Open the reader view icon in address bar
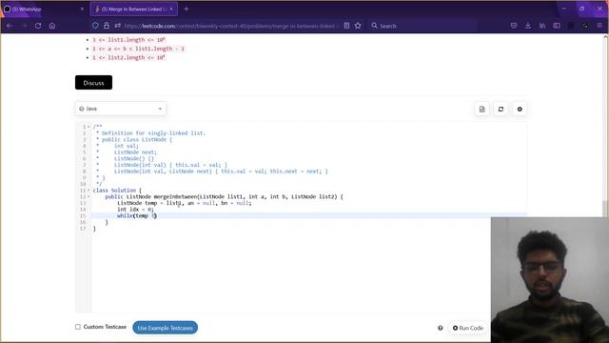This screenshot has height=343, width=609. [x=346, y=26]
